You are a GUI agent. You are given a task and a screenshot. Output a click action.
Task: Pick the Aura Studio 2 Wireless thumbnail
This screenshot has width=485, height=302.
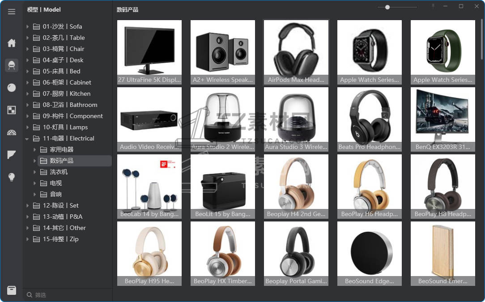point(223,119)
